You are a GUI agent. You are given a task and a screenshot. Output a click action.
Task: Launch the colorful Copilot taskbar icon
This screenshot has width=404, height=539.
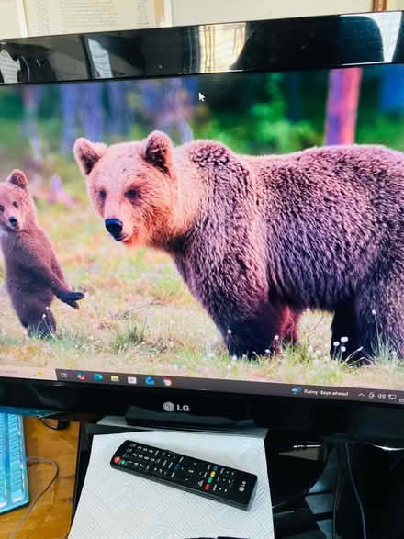(x=82, y=376)
